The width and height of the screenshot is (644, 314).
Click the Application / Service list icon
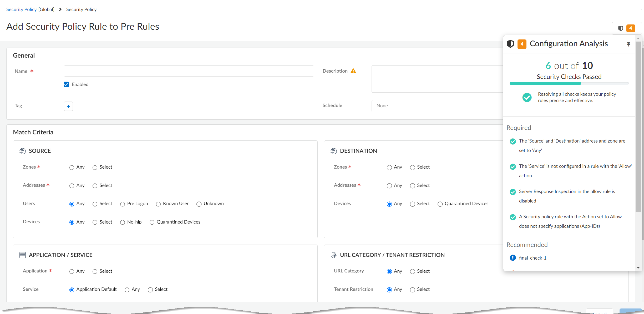pos(23,255)
